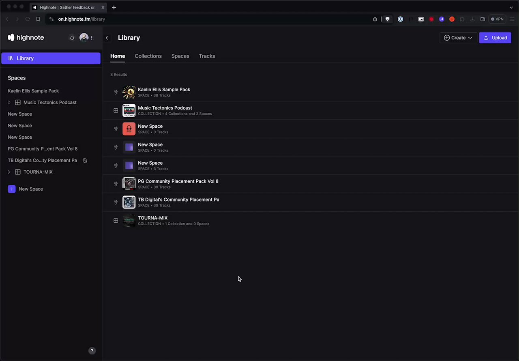Click the space icon left of TB Digital's Community row
The width and height of the screenshot is (519, 361).
click(x=116, y=202)
